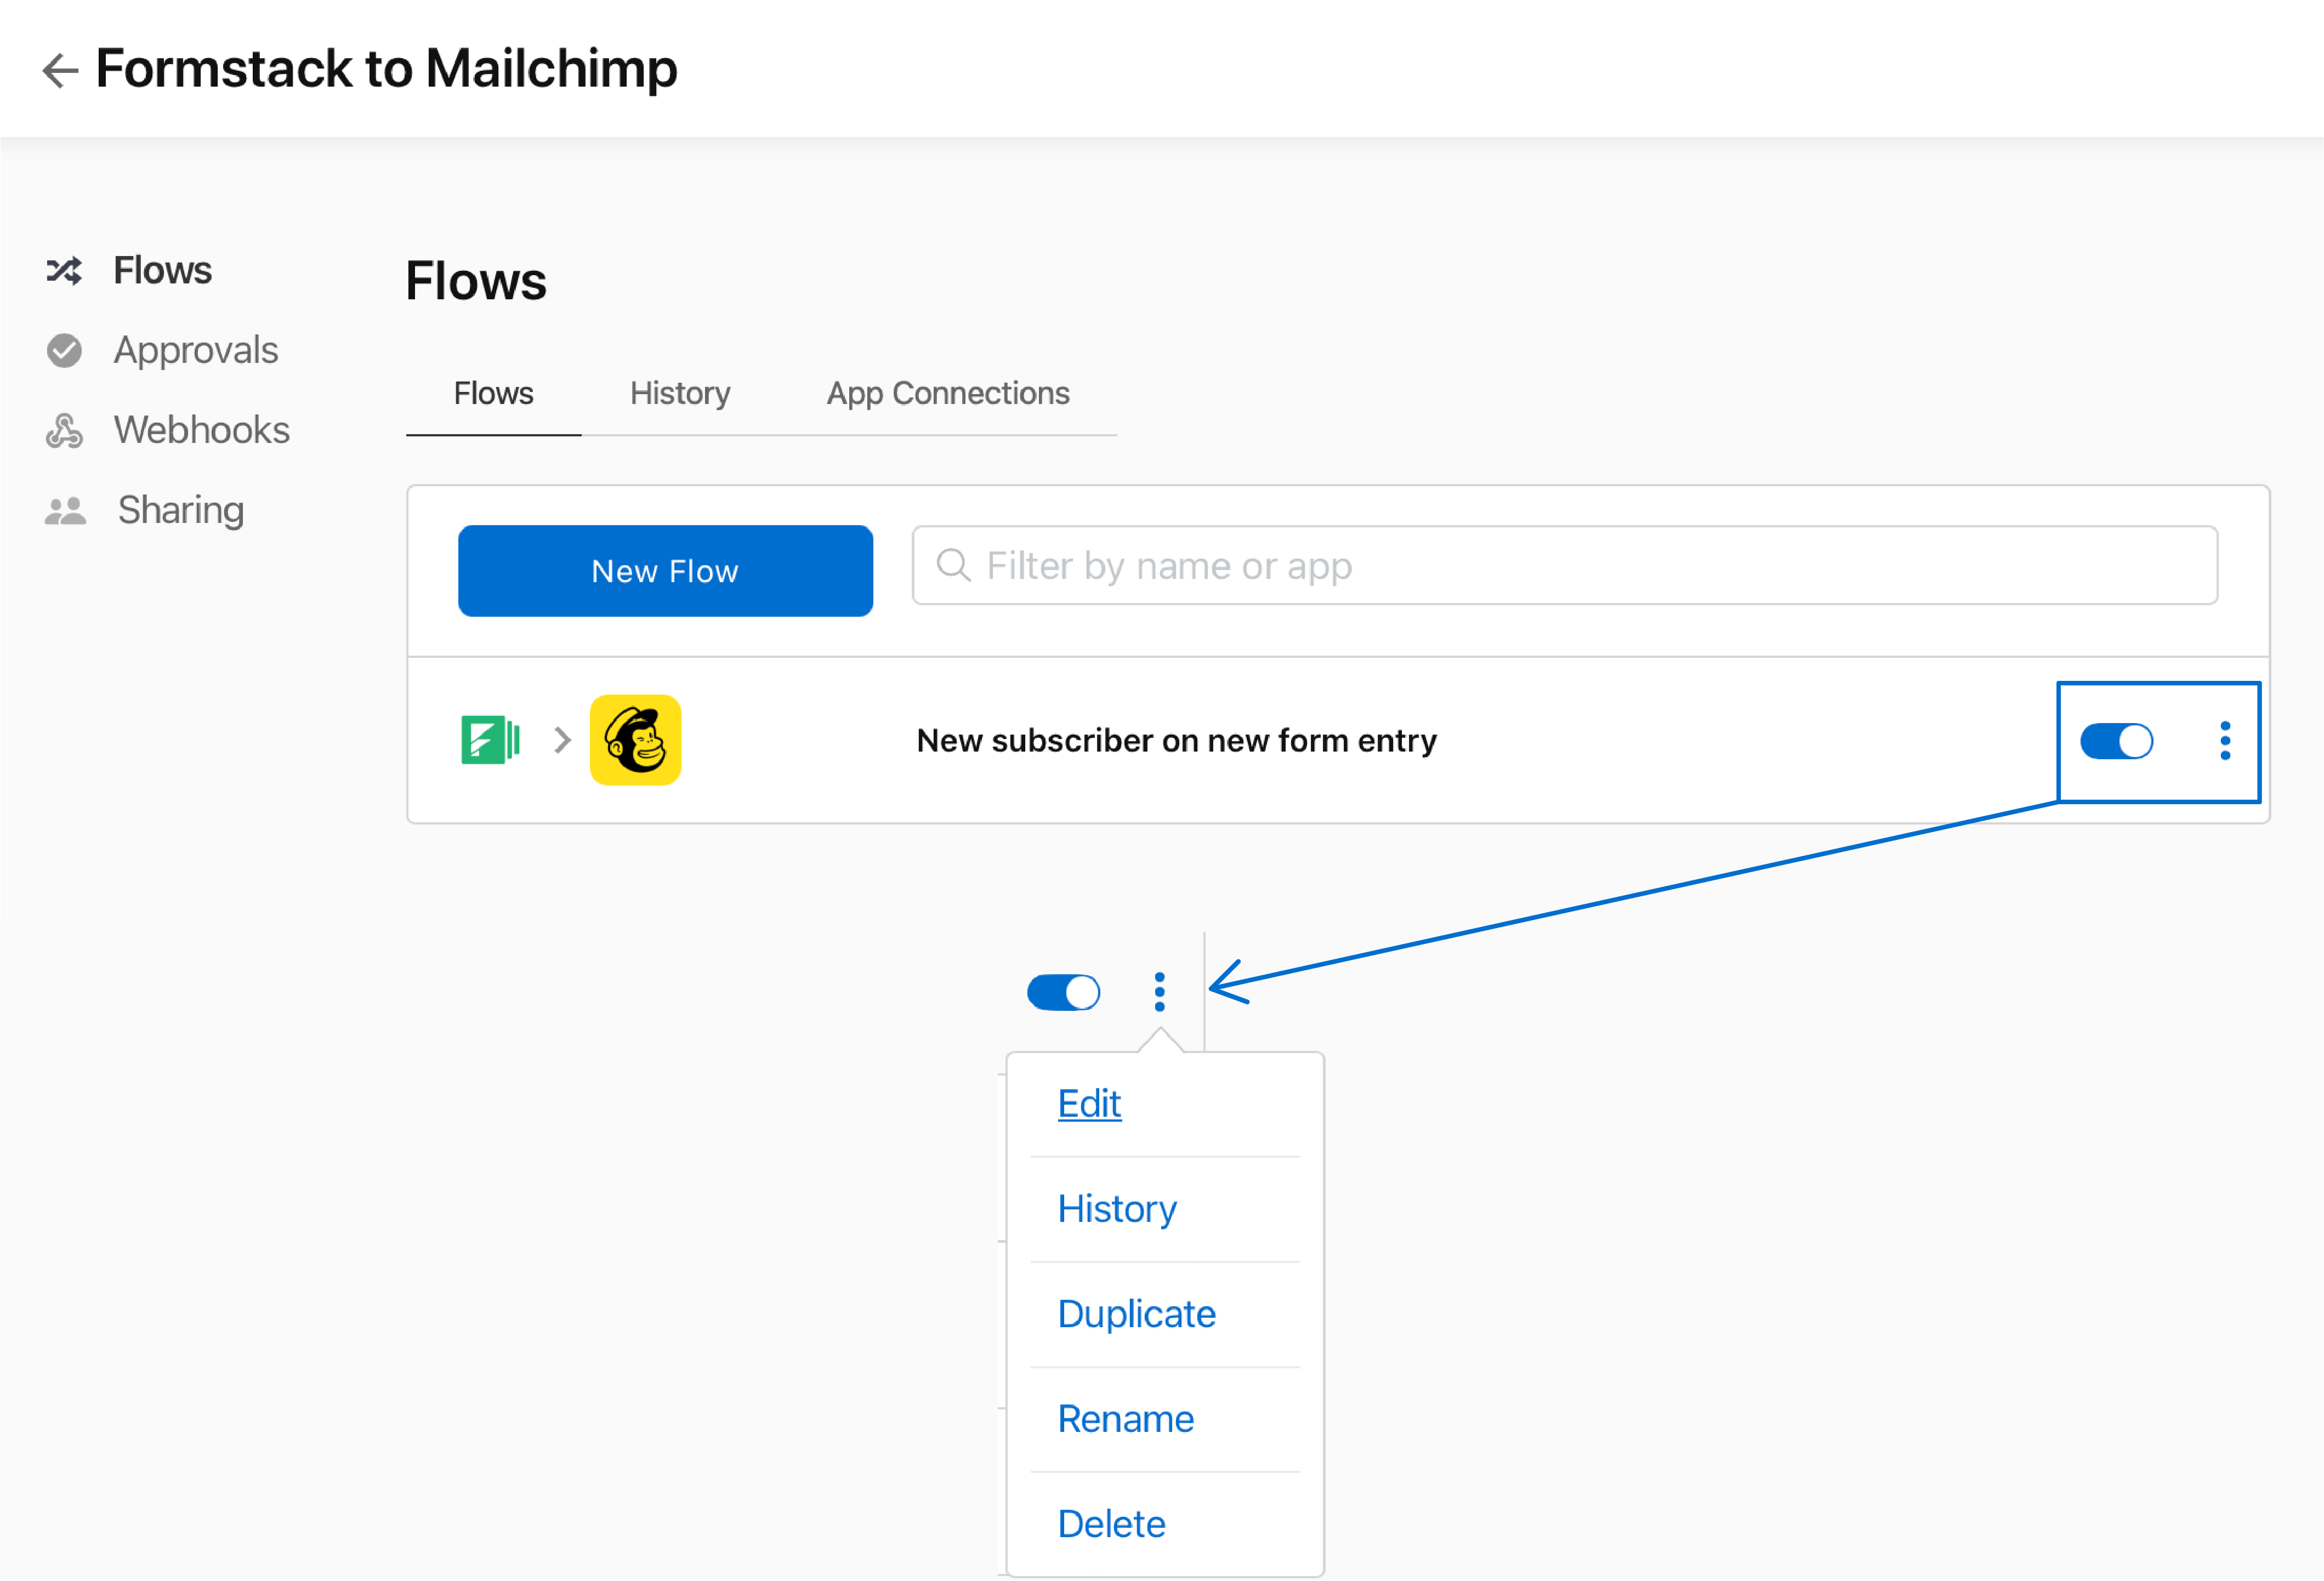Viewport: 2324px width, 1581px height.
Task: Click the Mailchimp monkey icon
Action: [635, 740]
